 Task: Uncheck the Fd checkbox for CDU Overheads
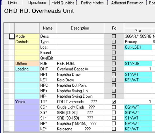(x=114, y=102)
